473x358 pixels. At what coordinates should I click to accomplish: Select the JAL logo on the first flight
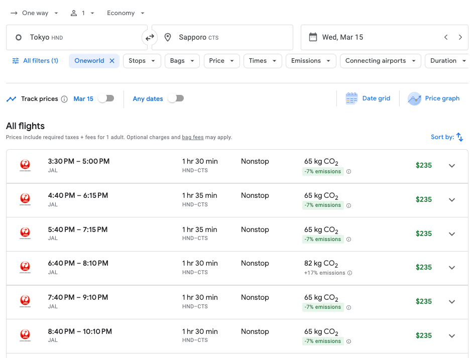pos(26,165)
